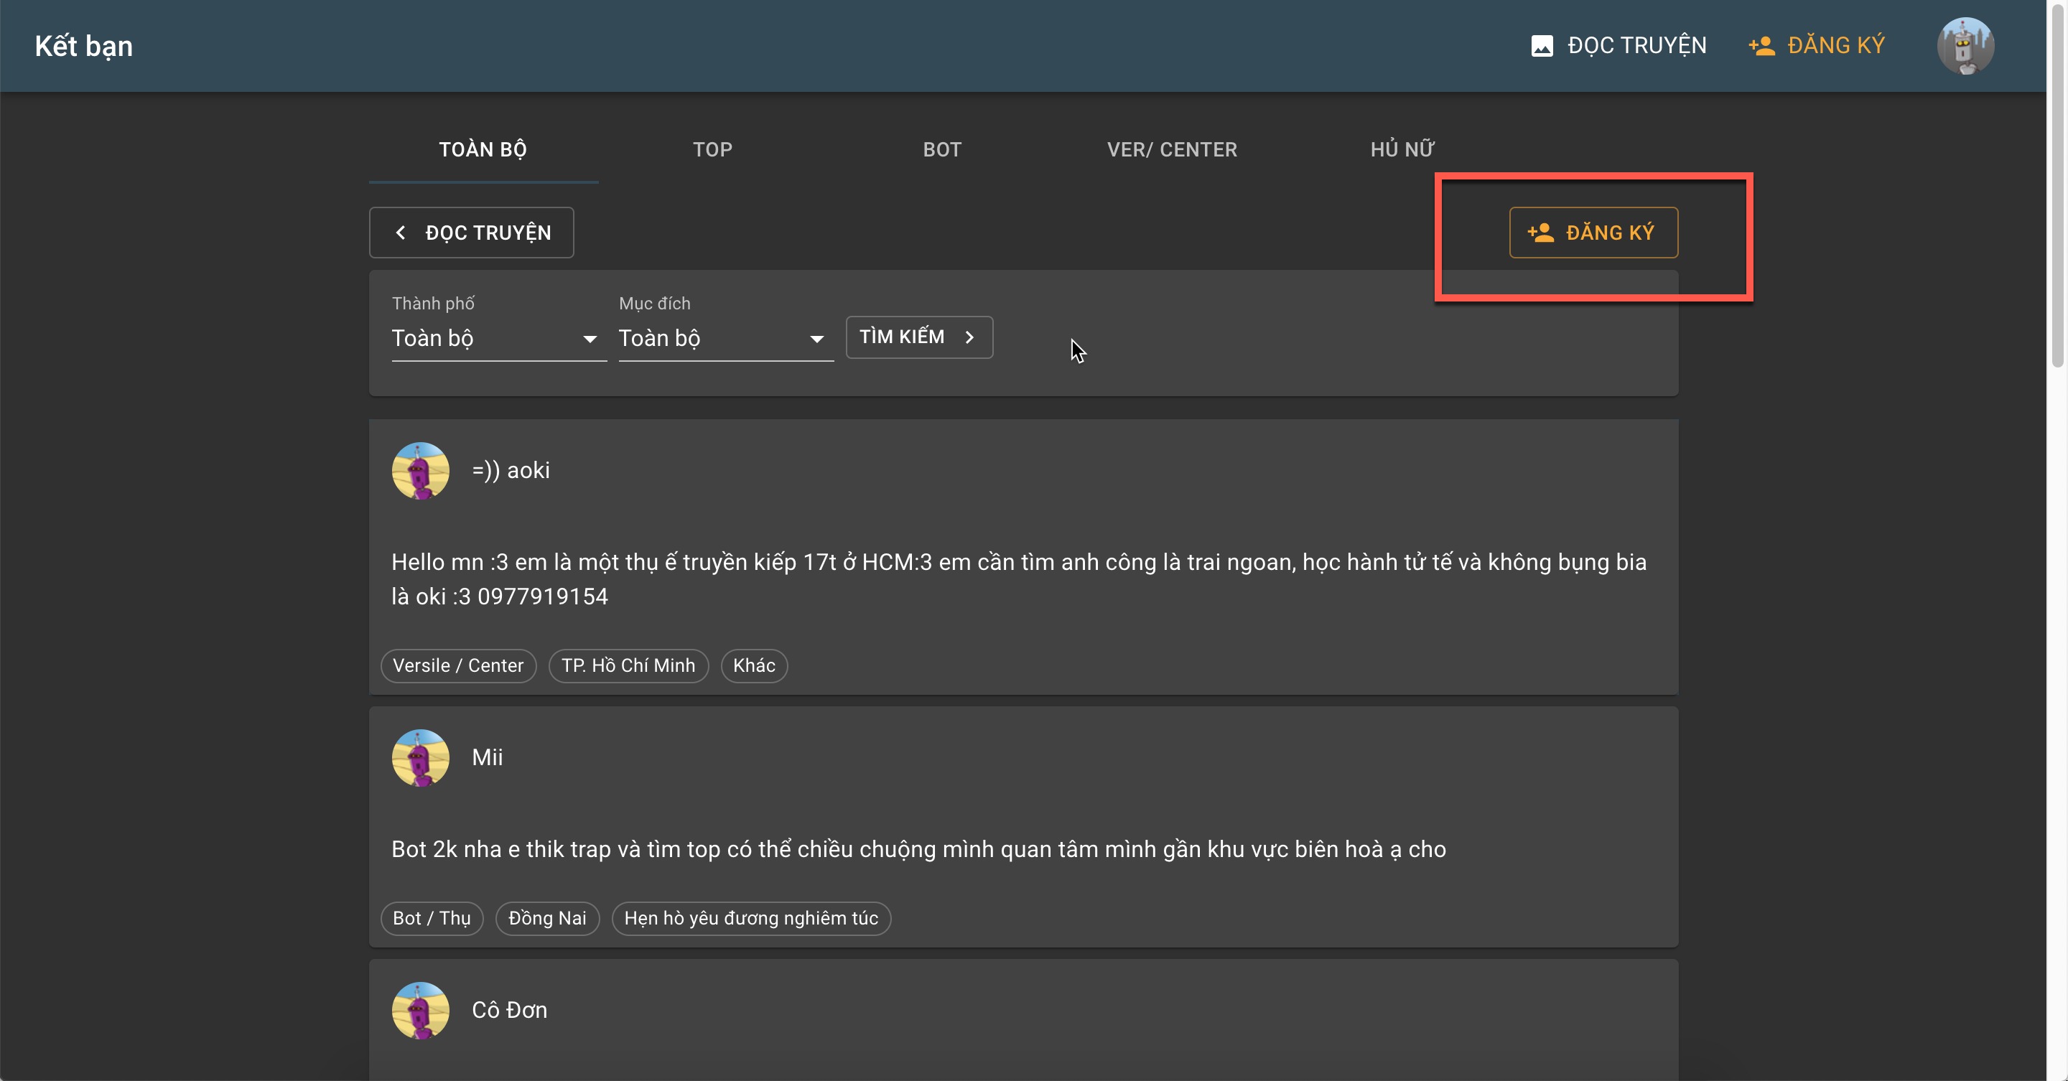2068x1081 pixels.
Task: Click the post text starting Bot 2k nha
Action: coord(918,849)
